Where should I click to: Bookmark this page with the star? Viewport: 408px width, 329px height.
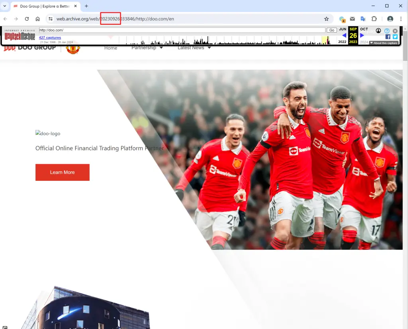pos(326,19)
